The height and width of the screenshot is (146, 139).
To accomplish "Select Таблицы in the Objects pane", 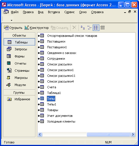I will (19, 42).
